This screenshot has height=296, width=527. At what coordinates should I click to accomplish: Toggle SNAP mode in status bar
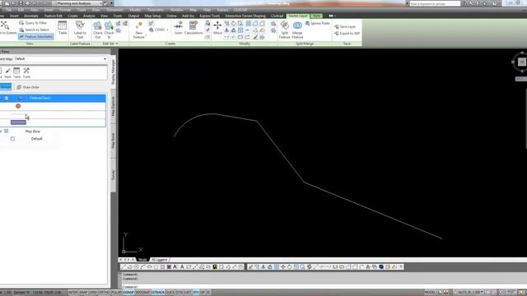(x=83, y=293)
